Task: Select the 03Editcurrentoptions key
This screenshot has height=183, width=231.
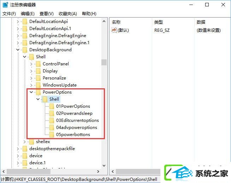Action: point(77,120)
